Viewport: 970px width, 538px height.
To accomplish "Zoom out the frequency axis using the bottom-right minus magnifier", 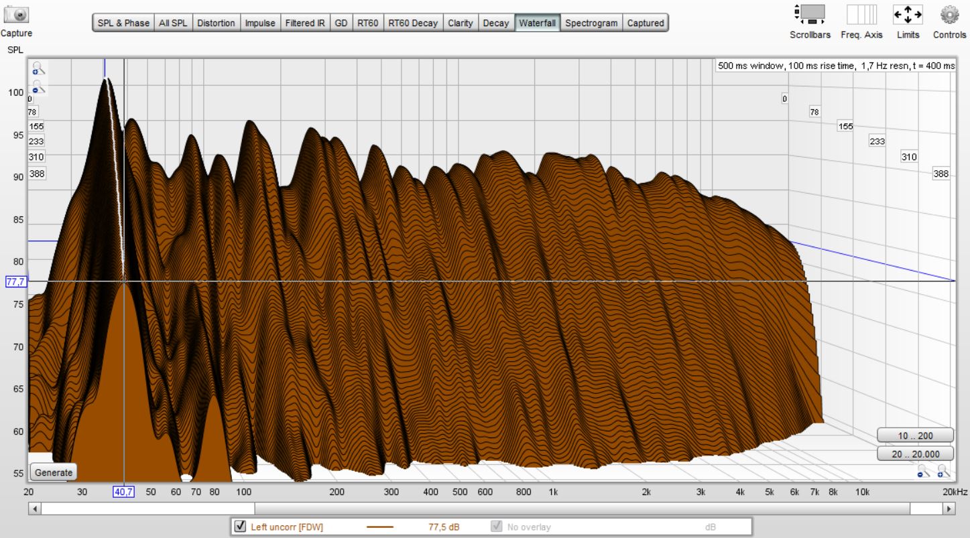I will [924, 470].
